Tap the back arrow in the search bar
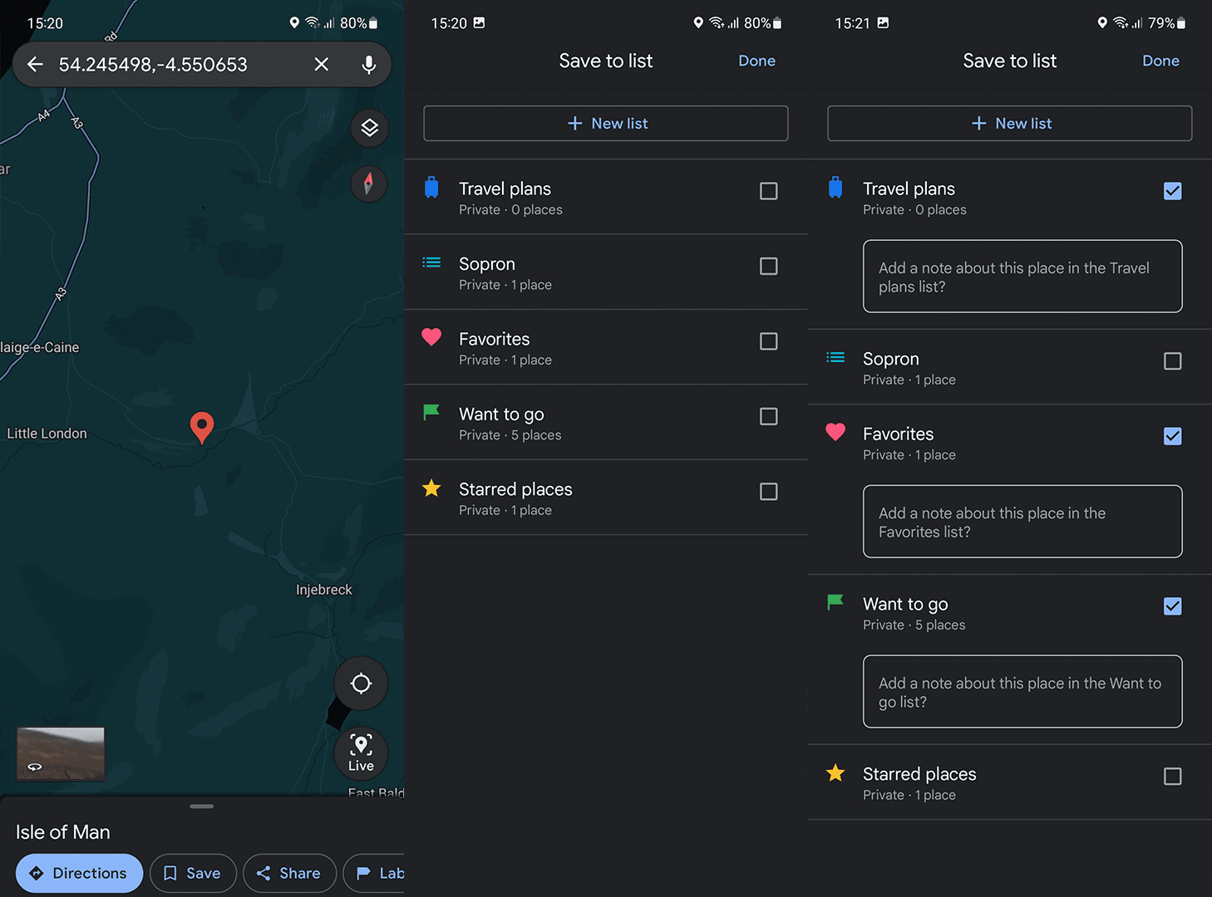The width and height of the screenshot is (1212, 897). 34,64
